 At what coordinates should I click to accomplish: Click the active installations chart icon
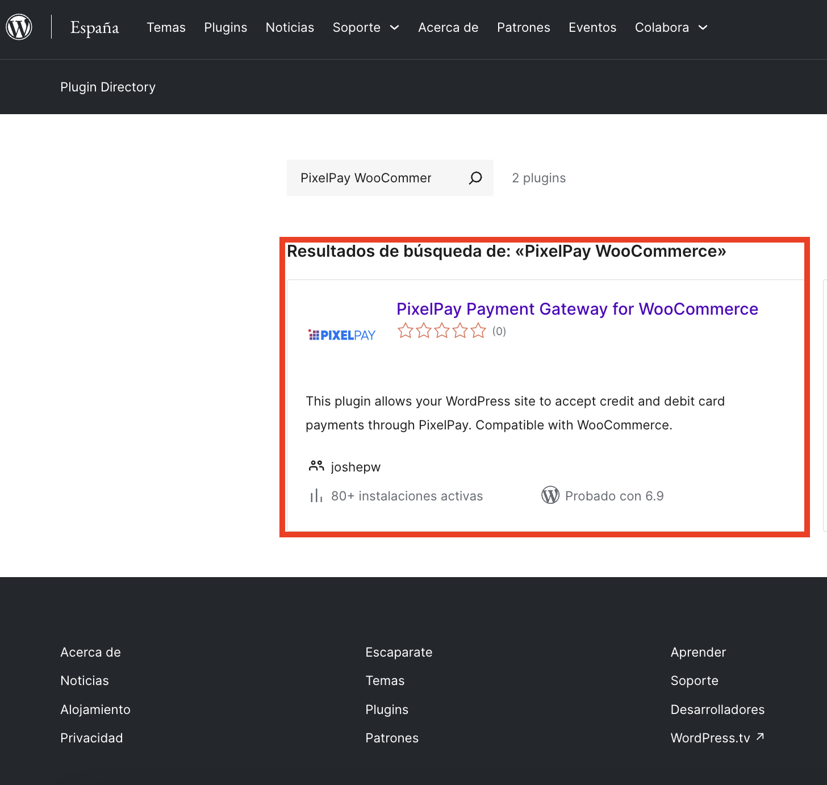click(316, 495)
